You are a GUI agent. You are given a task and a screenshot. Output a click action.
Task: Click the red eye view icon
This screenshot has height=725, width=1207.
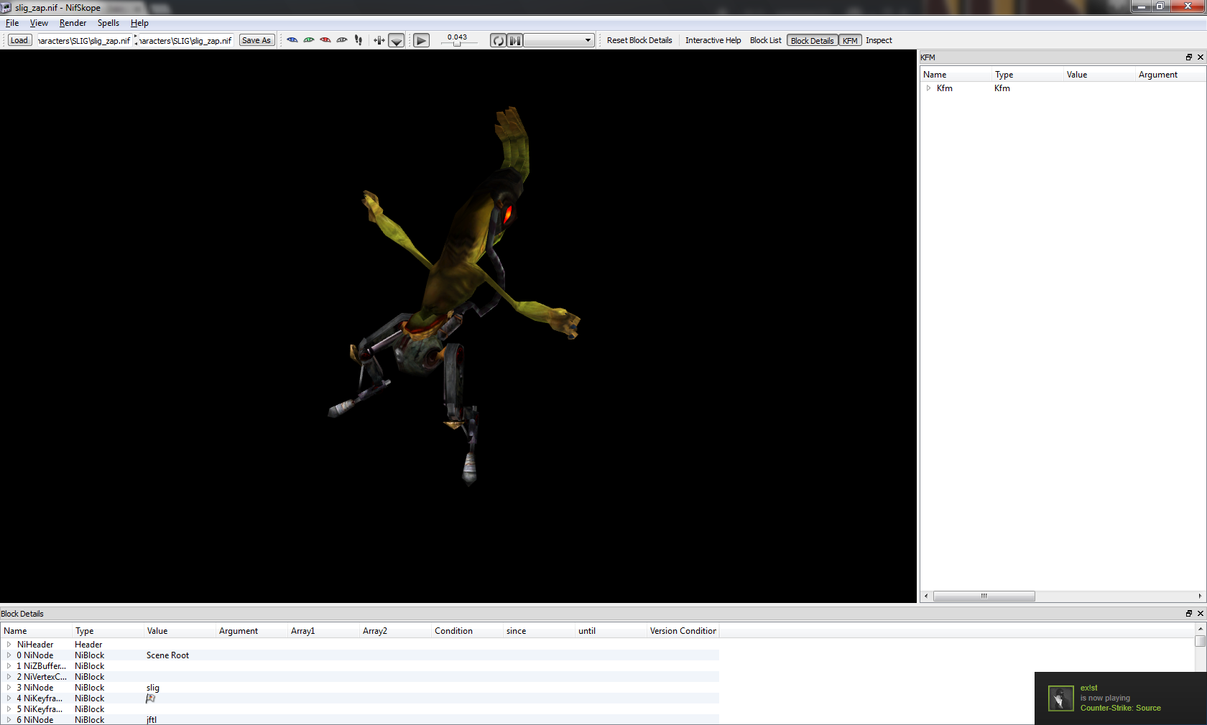click(x=325, y=40)
